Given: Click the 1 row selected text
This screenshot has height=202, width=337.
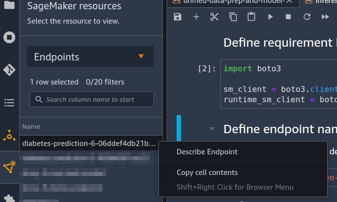Looking at the screenshot, I should click(x=54, y=82).
